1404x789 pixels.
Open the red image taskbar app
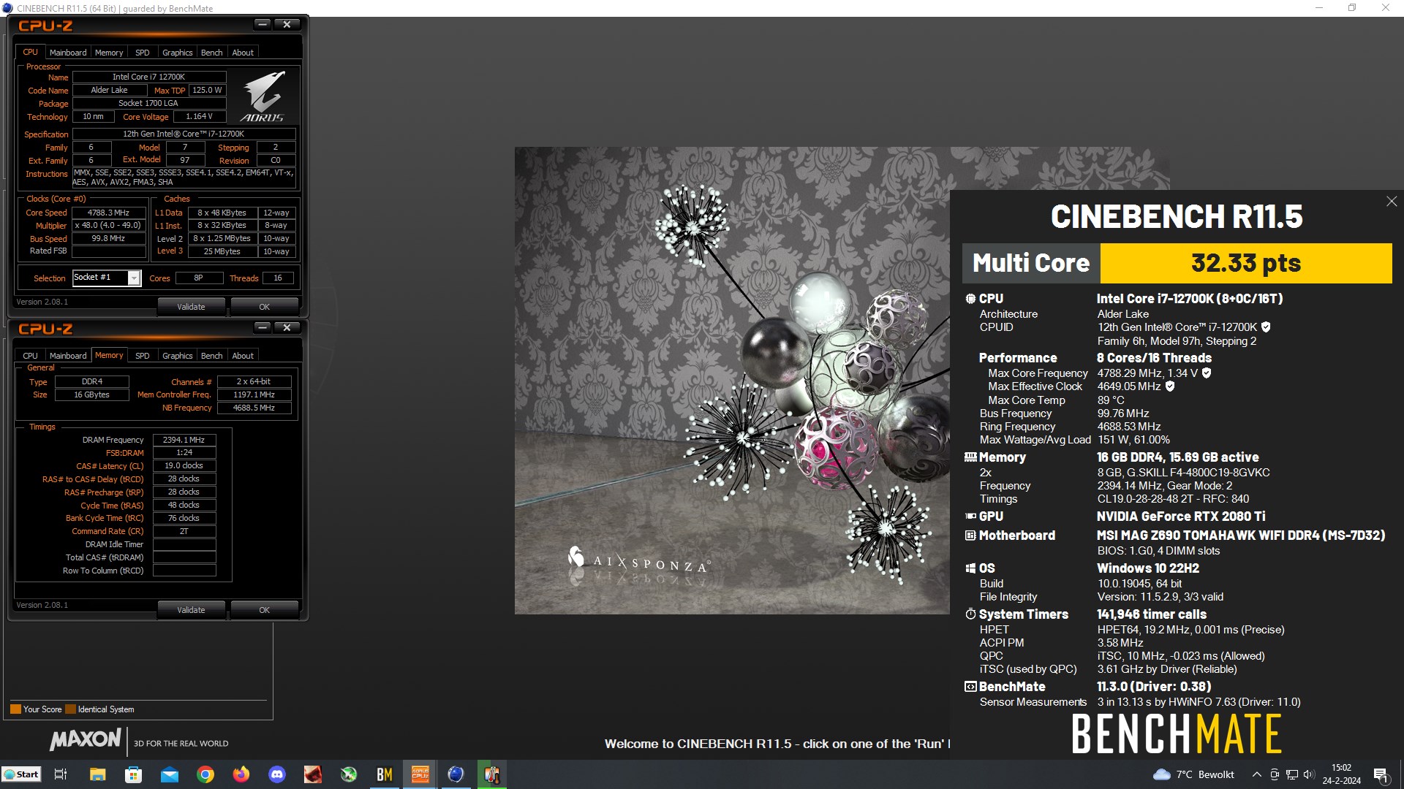coord(313,774)
